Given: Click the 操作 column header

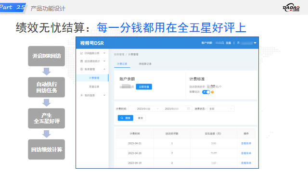Looking at the screenshot, I should pyautogui.click(x=246, y=134).
